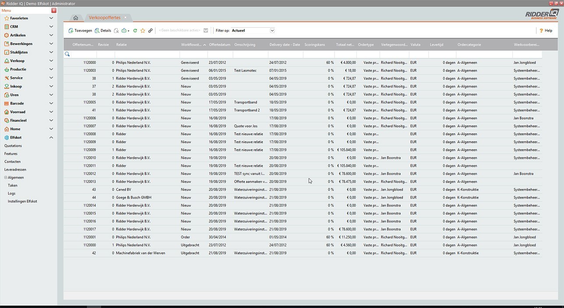Click the print icon in toolbar
The height and width of the screenshot is (308, 564).
coord(124,31)
